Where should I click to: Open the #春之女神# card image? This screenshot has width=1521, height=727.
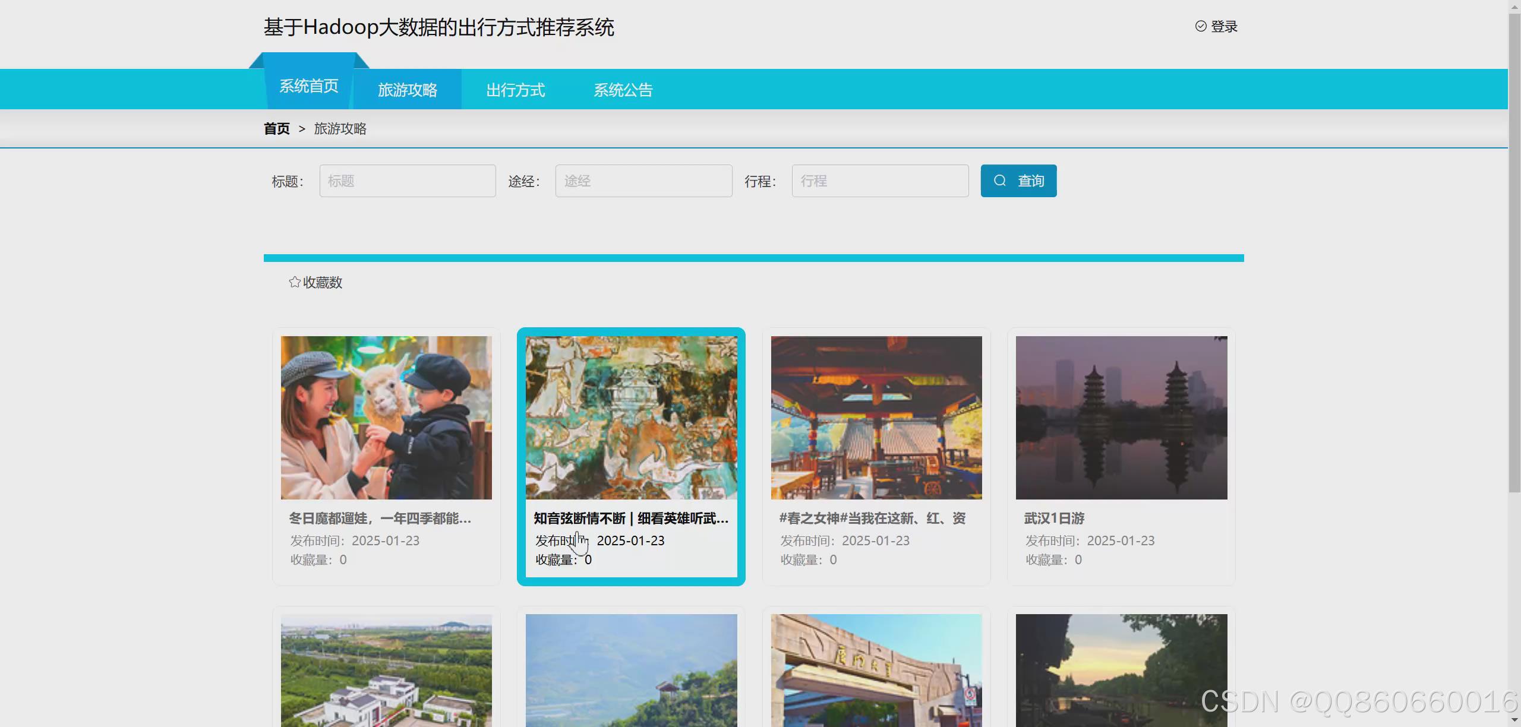tap(876, 418)
